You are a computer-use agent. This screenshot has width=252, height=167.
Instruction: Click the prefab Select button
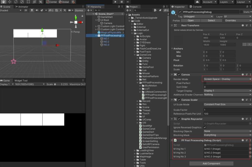coord(211,20)
